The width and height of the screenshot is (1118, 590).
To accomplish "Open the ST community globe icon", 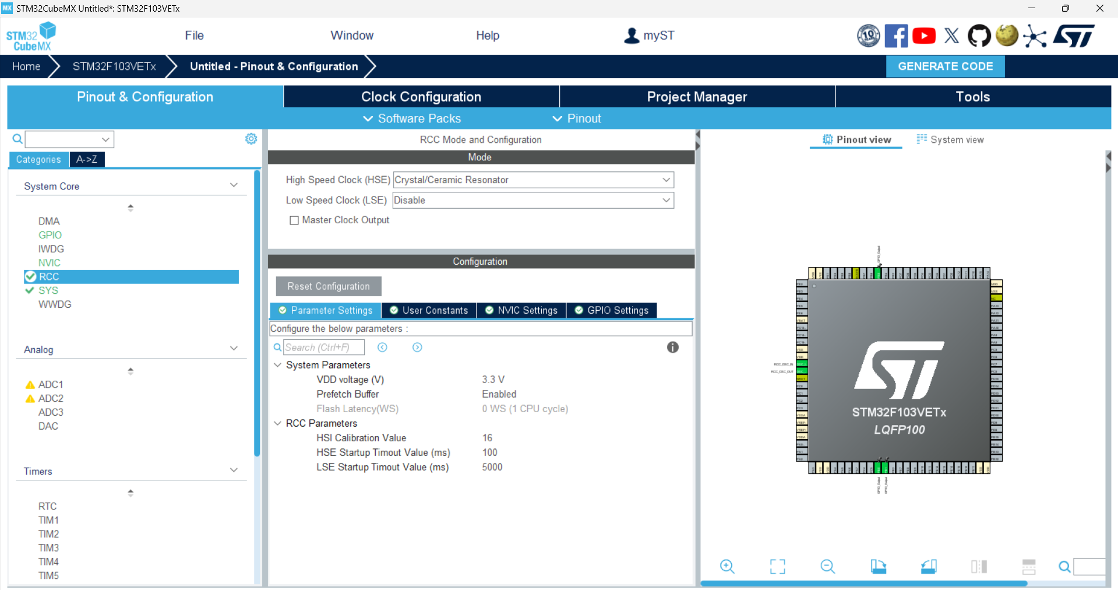I will tap(1007, 35).
